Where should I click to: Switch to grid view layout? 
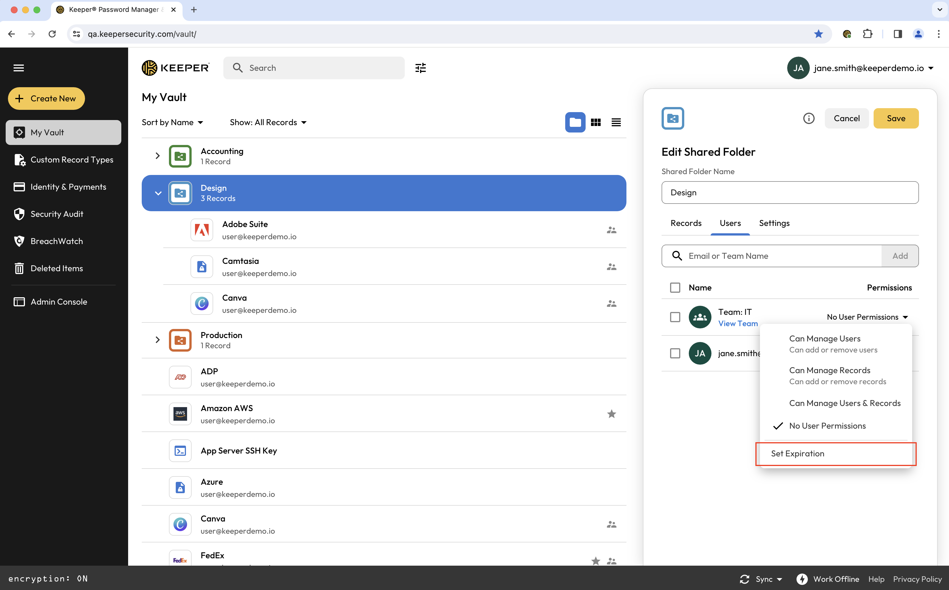[x=596, y=123]
